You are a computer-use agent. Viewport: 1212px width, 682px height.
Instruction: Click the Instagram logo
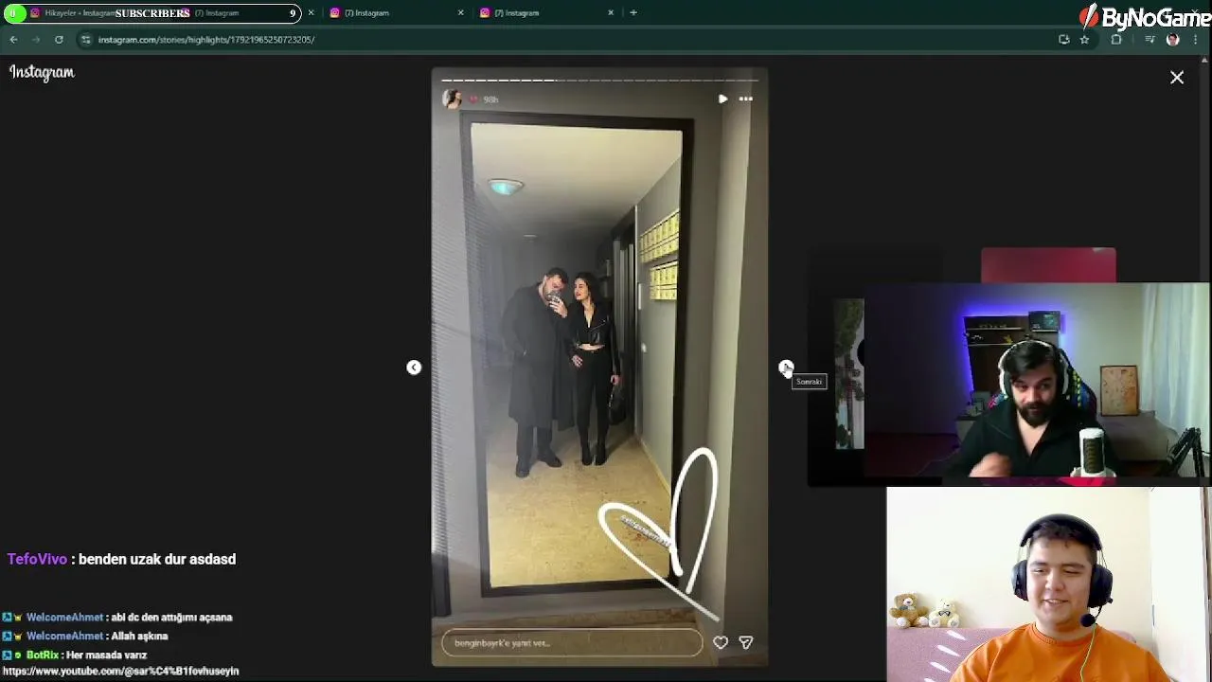click(x=42, y=73)
